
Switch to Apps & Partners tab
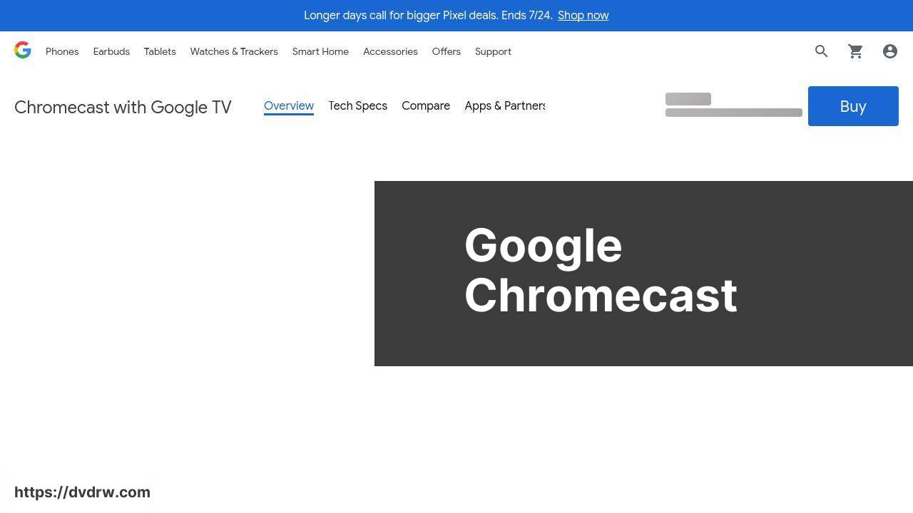pyautogui.click(x=505, y=105)
